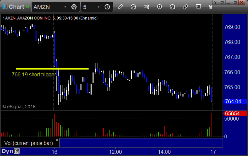Click the 764.04 current price marker
This screenshot has height=156, width=248.
pyautogui.click(x=235, y=101)
